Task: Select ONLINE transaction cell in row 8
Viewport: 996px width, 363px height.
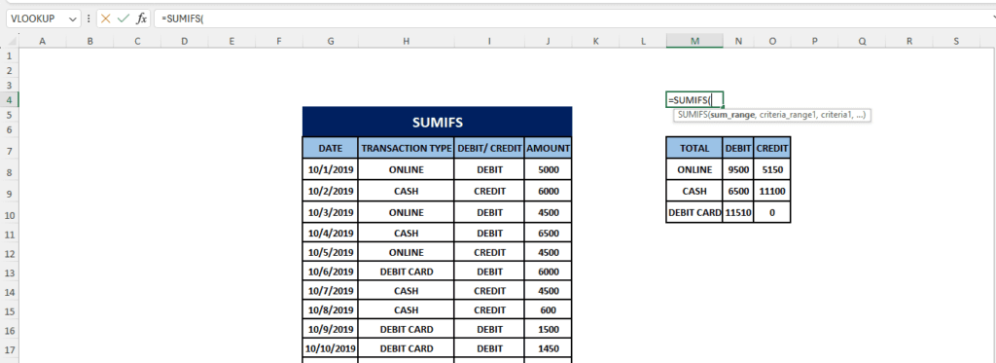Action: coord(406,169)
